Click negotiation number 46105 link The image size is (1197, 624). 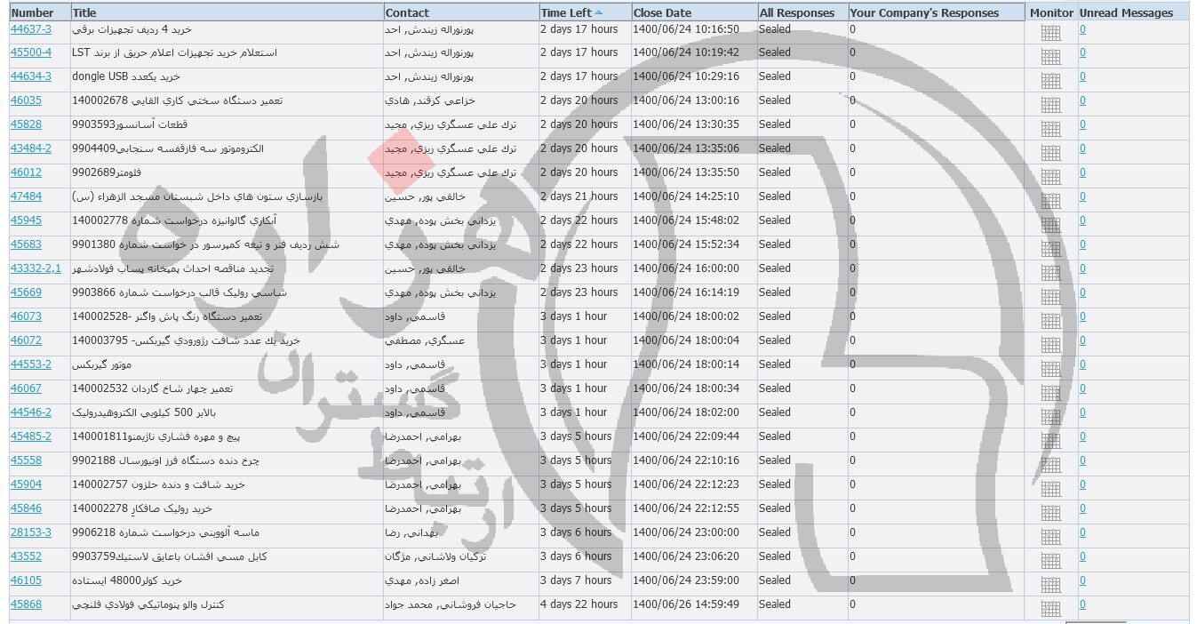click(26, 580)
